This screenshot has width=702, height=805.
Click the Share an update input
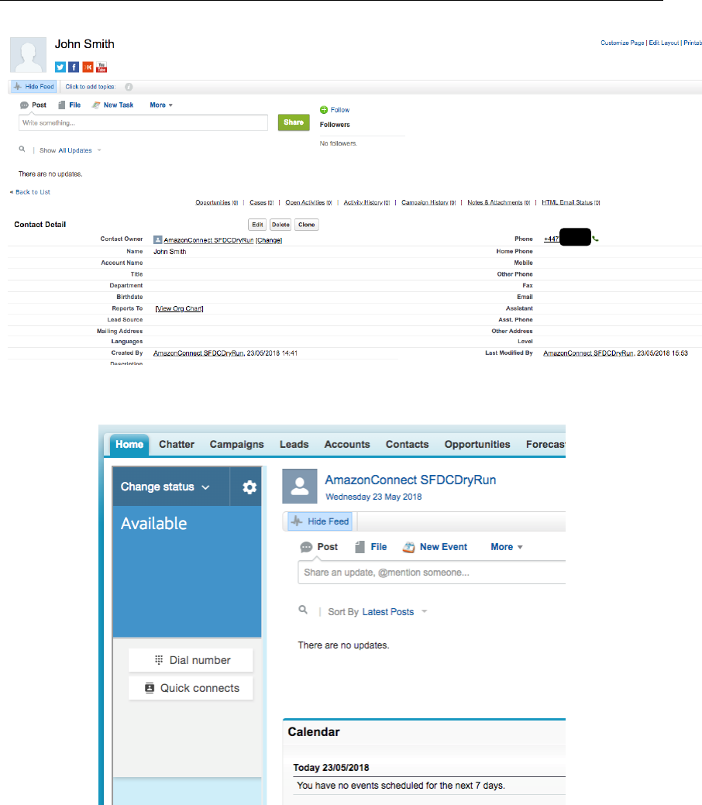[432, 573]
